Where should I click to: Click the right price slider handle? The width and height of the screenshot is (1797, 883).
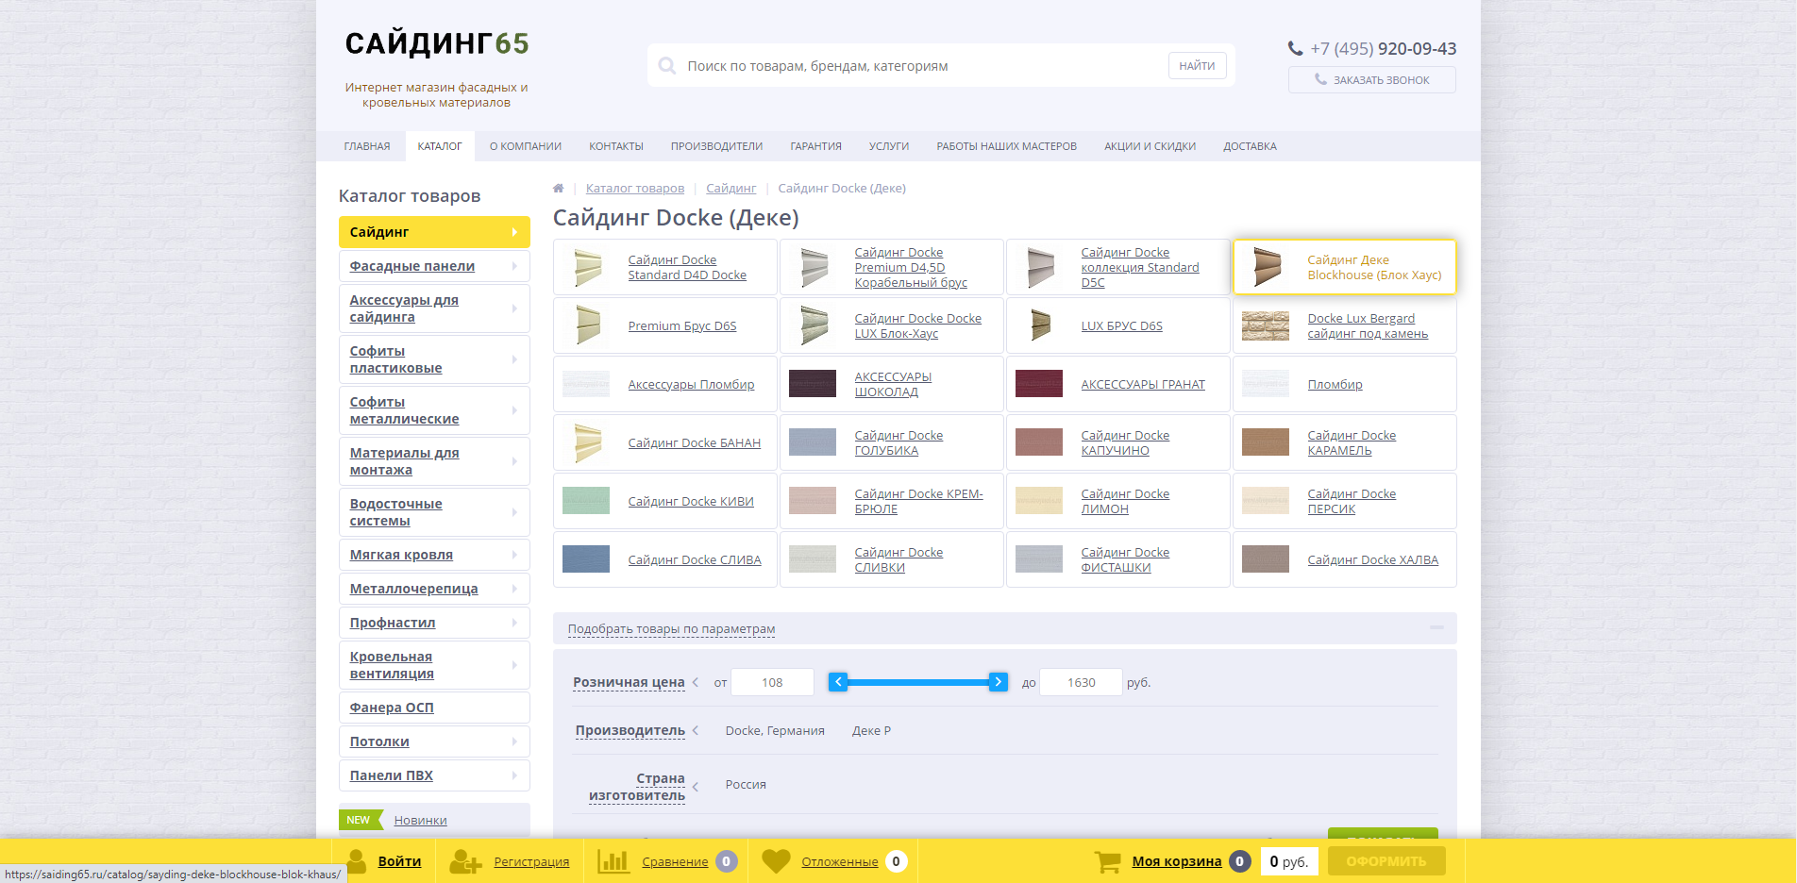(x=999, y=682)
